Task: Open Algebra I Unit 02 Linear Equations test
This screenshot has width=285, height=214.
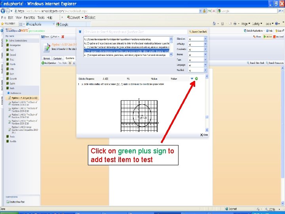Action: point(23,130)
